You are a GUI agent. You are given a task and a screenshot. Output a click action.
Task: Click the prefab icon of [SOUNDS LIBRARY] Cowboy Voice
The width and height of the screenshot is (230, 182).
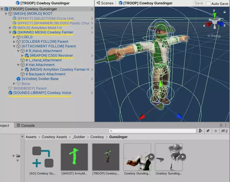pyautogui.click(x=10, y=93)
